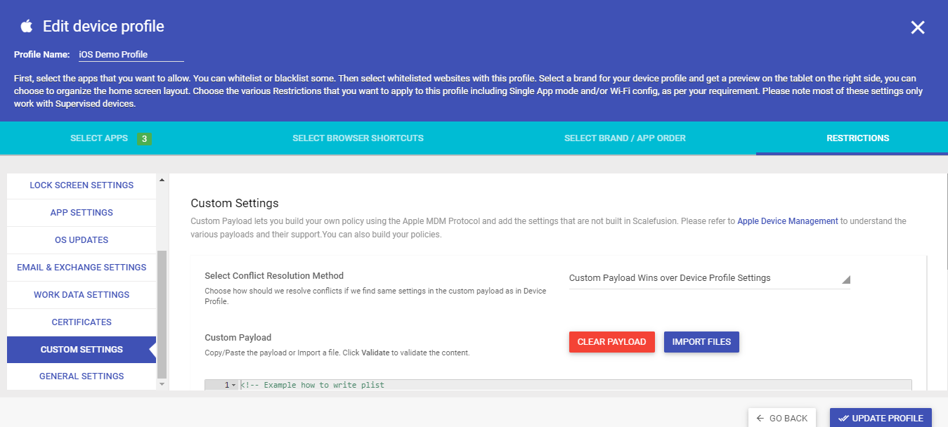Click the Update Profile button
948x427 pixels.
point(881,418)
